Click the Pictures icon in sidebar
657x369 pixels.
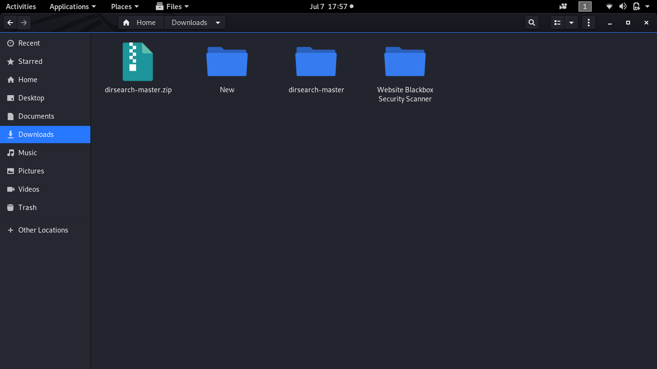click(11, 171)
